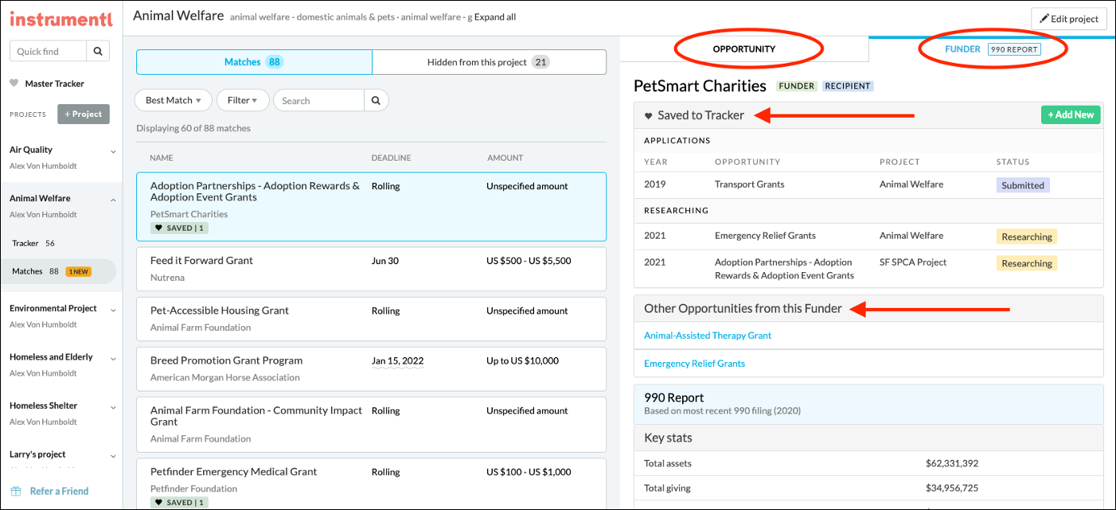
Task: Select Animal Farm Foundation - Community Impact Grant
Action: point(371,425)
